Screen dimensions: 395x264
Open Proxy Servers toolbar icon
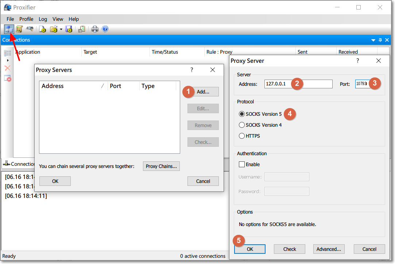pos(9,29)
